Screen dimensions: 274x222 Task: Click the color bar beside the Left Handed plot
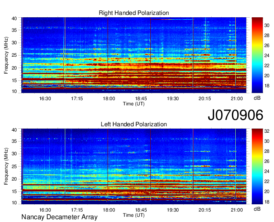point(257,166)
